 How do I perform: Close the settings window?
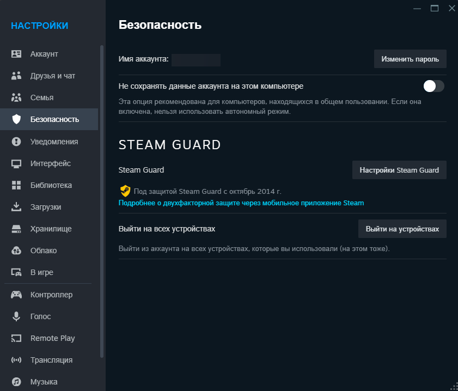pos(451,9)
